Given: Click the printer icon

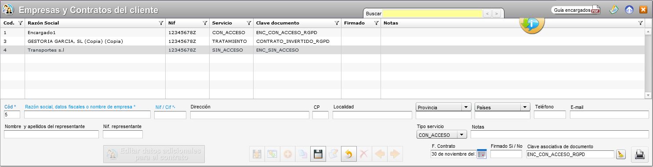Looking at the screenshot, I should pos(640,154).
